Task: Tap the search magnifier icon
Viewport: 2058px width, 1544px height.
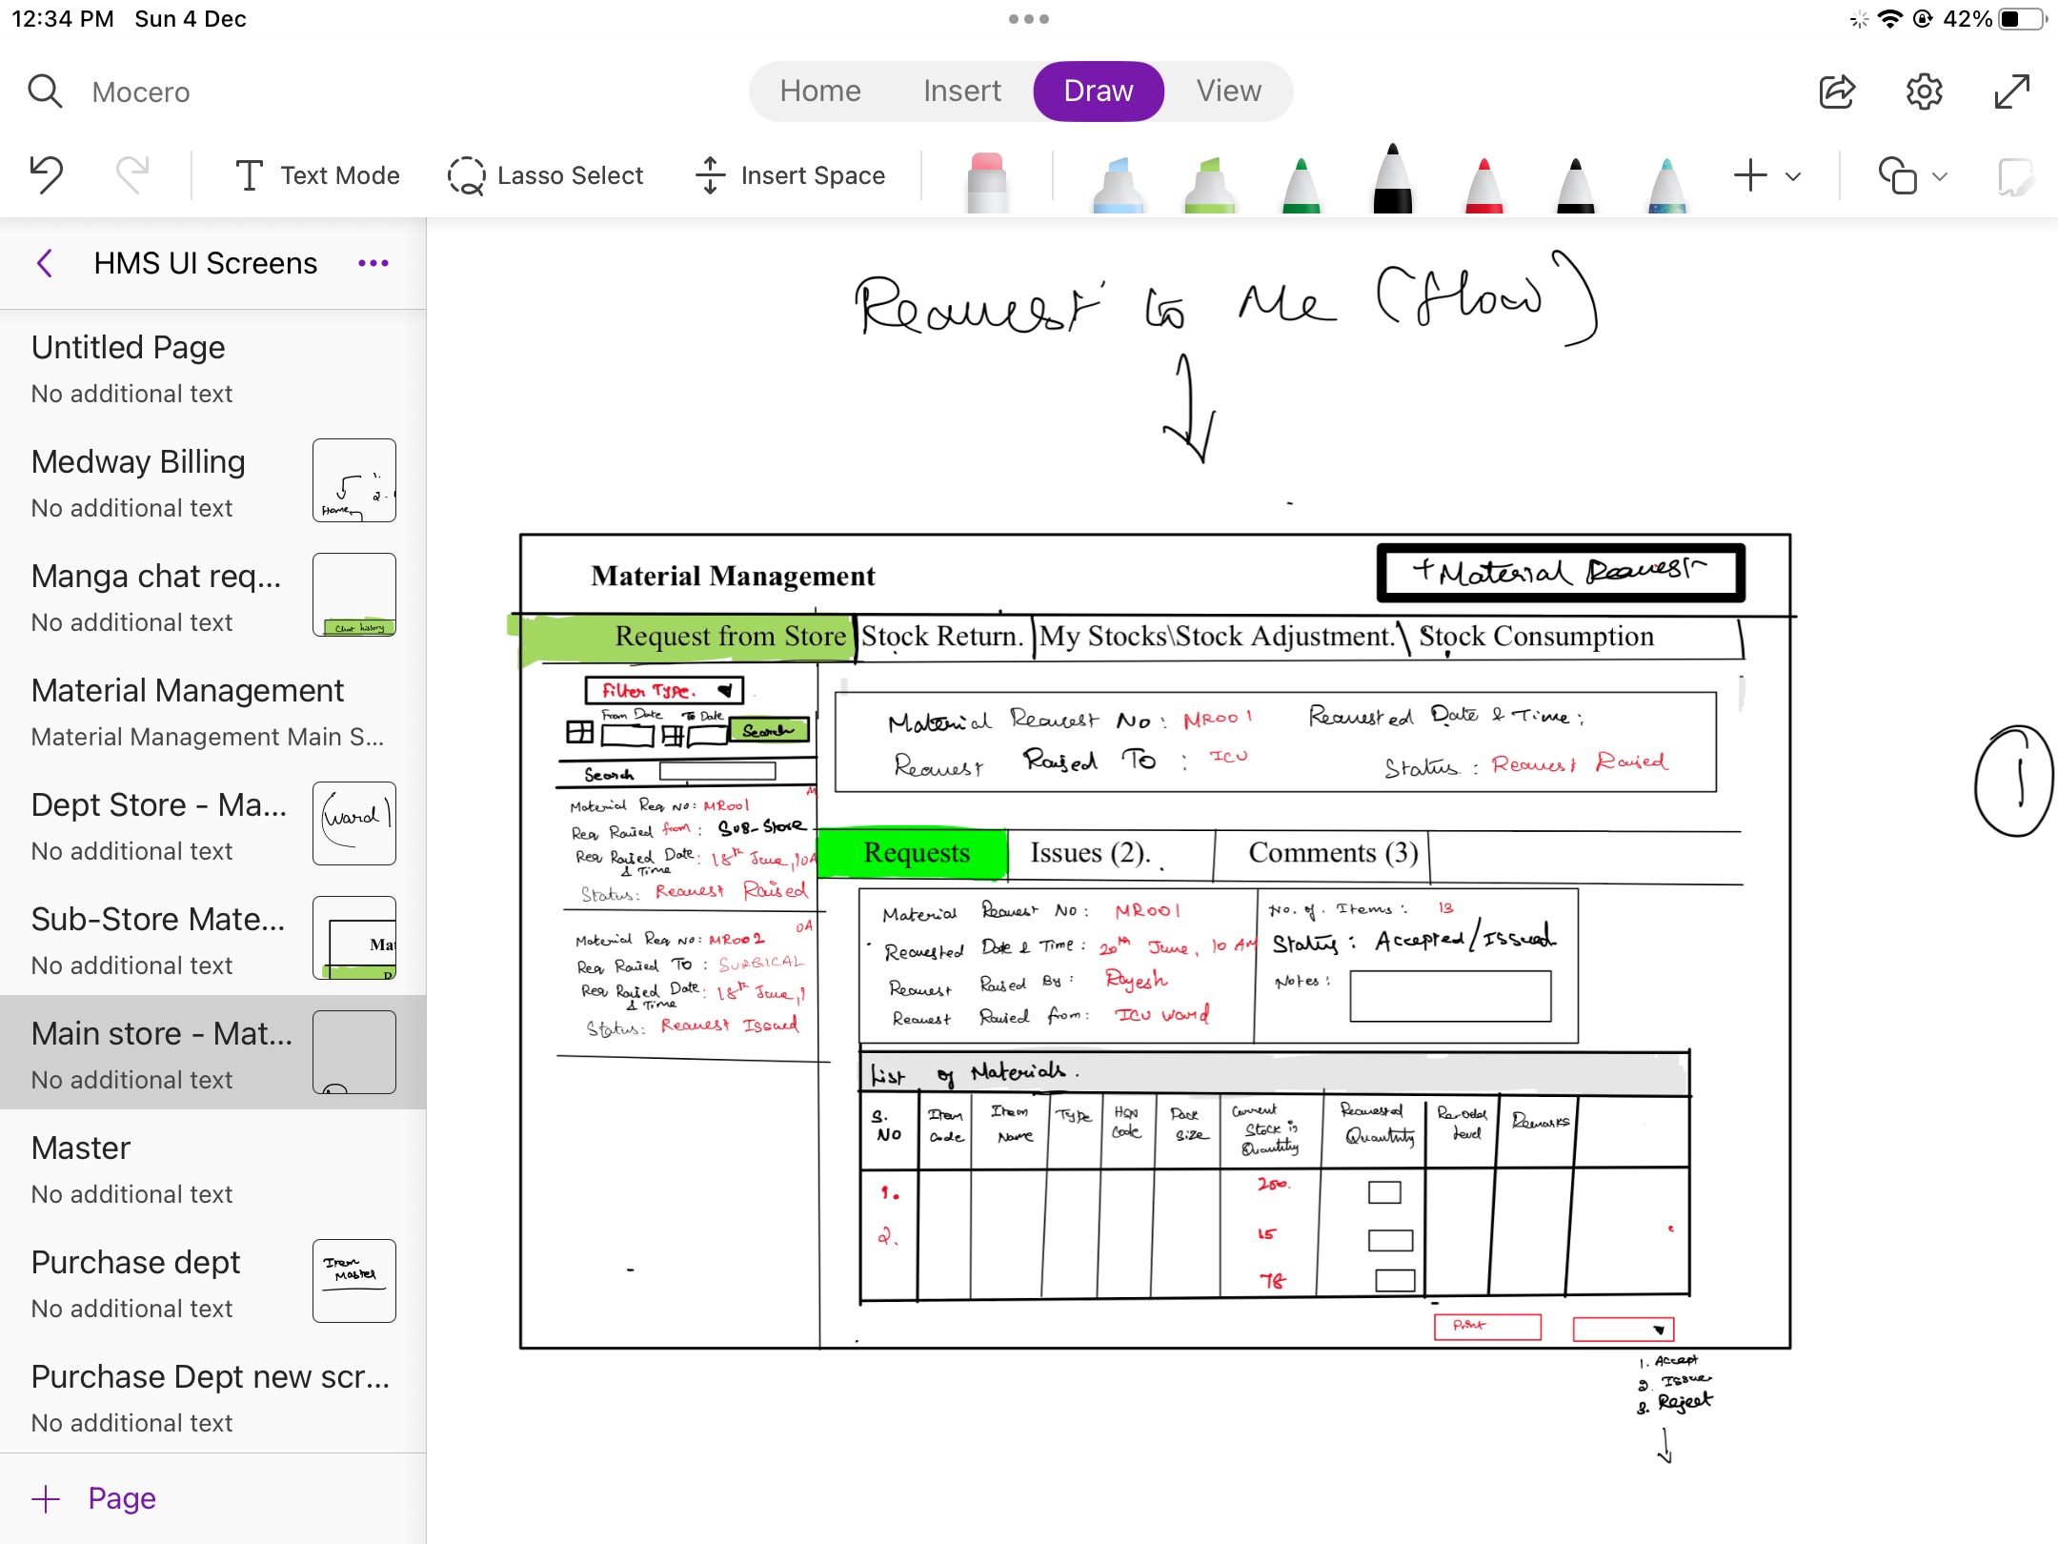Action: 45,91
